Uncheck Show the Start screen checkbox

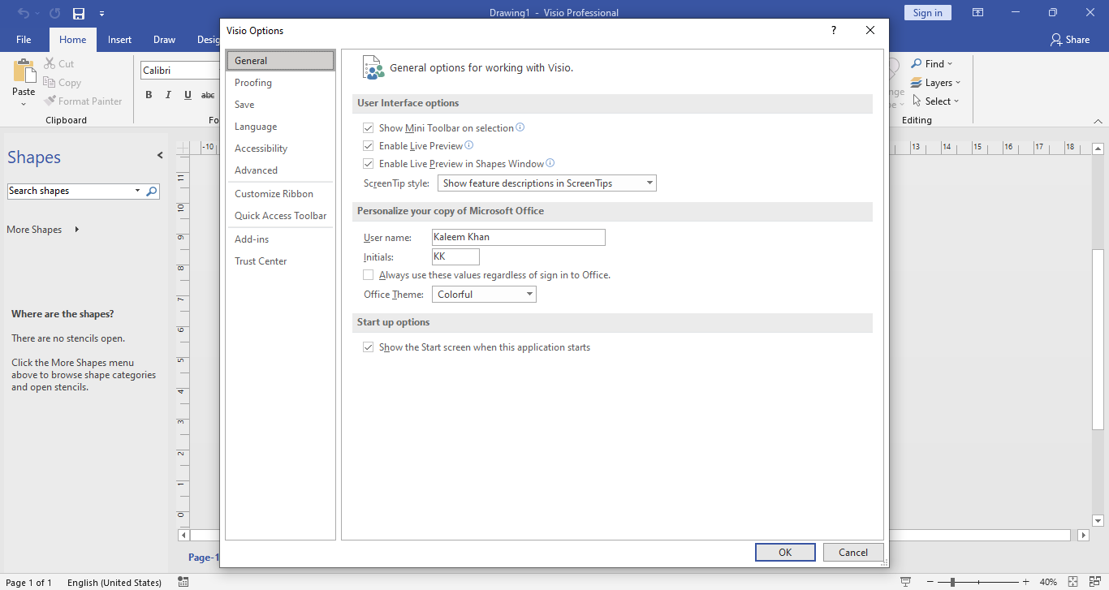[x=369, y=347]
